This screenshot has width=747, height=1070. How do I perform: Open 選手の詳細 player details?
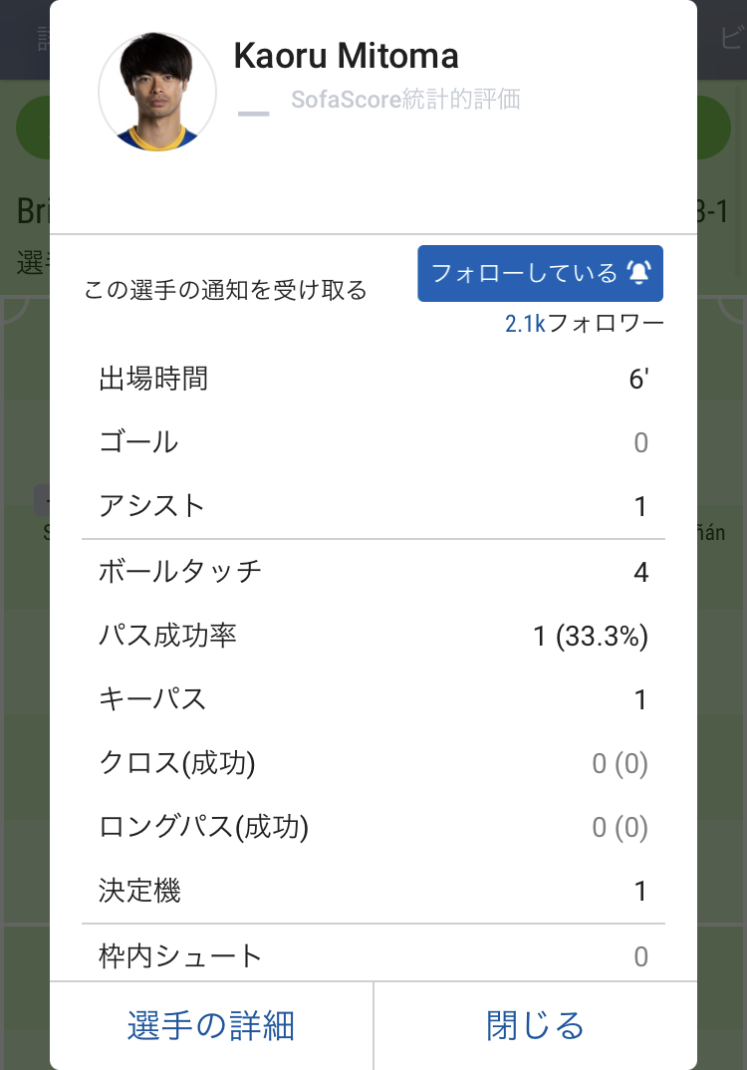(x=211, y=1025)
